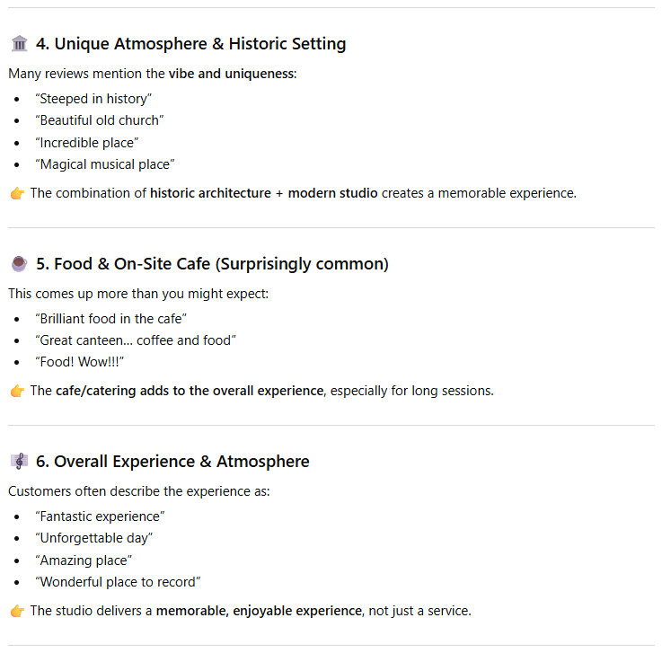This screenshot has height=653, width=662.
Task: Click the 'Steeped in history' bullet quote
Action: [93, 99]
